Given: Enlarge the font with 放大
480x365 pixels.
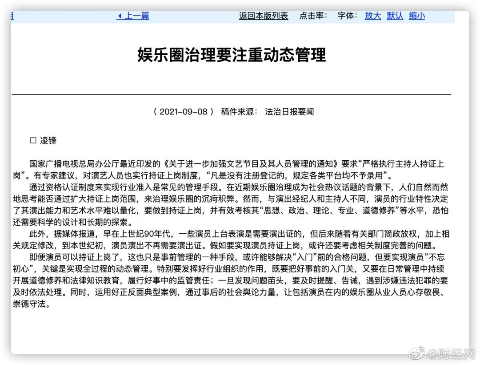Looking at the screenshot, I should click(373, 16).
